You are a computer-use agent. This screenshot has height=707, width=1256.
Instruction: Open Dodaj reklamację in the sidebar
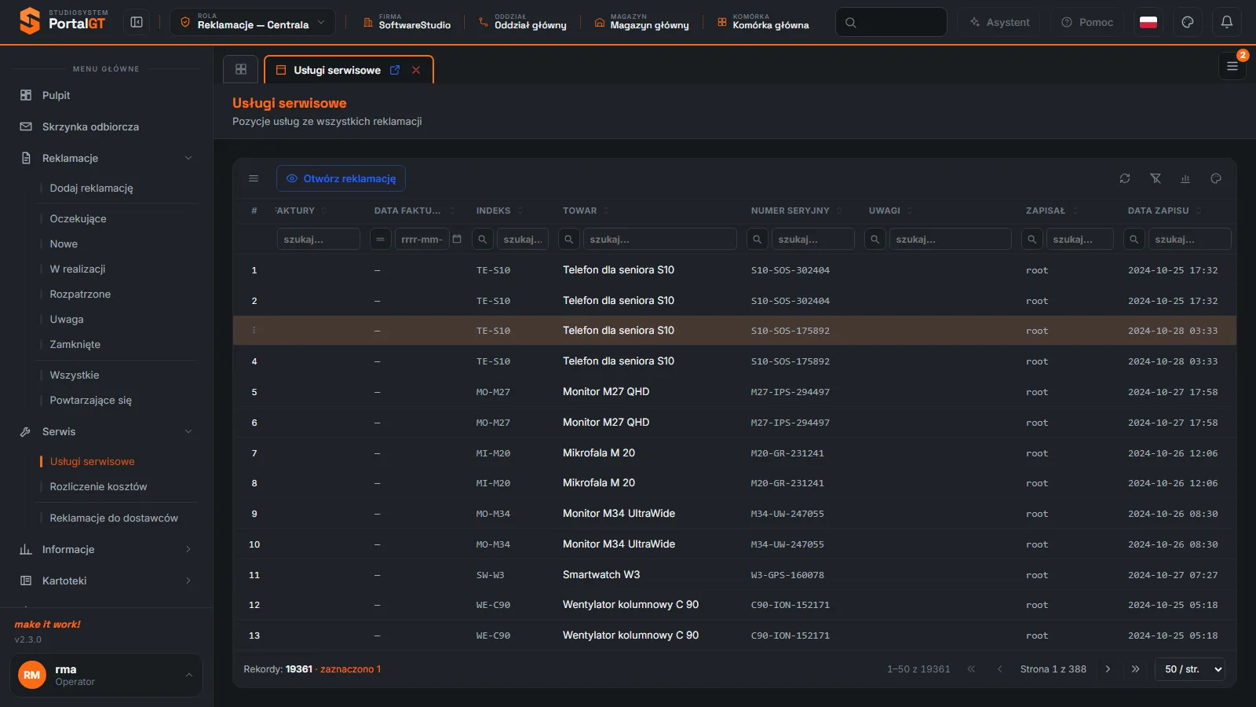coord(91,188)
